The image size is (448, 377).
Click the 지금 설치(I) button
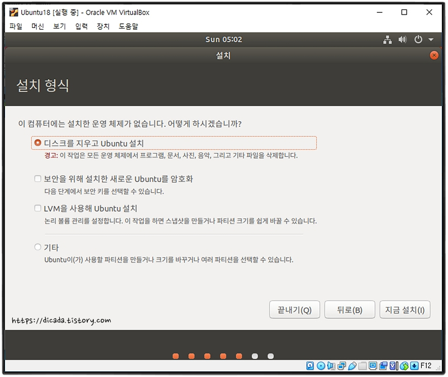click(x=405, y=309)
